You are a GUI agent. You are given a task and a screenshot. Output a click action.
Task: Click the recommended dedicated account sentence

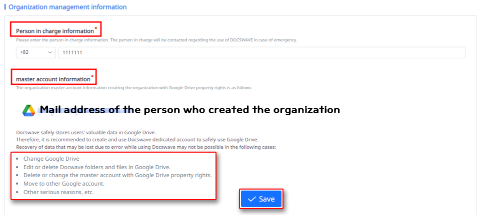tap(137, 140)
